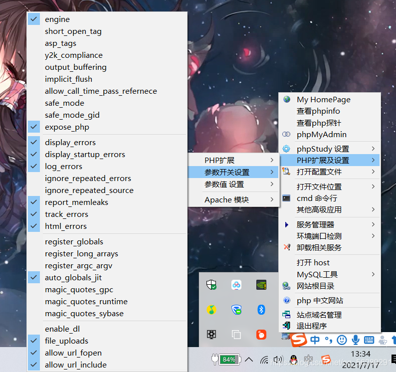Click the php 中文网站 question-mark icon
396x372 pixels.
click(x=286, y=300)
